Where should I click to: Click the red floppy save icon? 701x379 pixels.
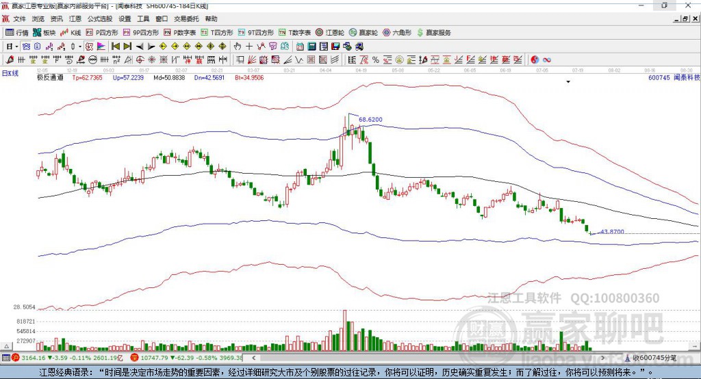[335, 47]
